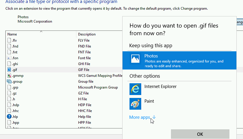Screen dimensions: 243x139
Task: Select the .hlp extension name
Action: tap(15, 117)
